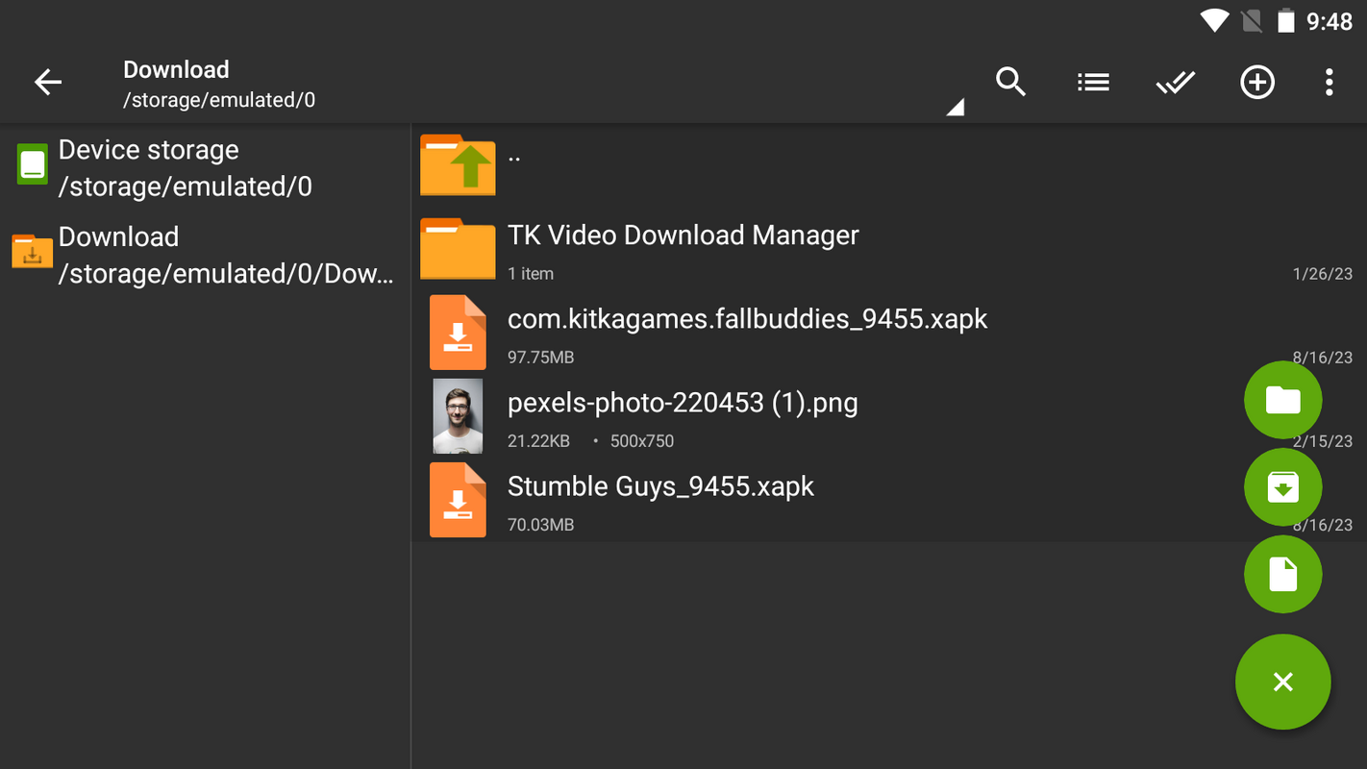Expand the path dropdown triangle
The width and height of the screenshot is (1367, 769).
954,108
